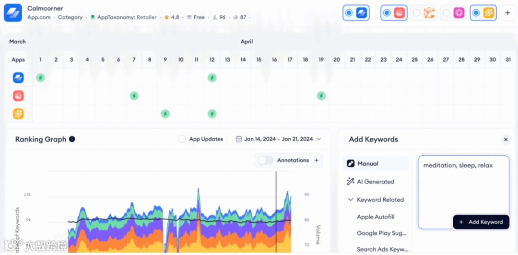
Task: Click the App.com link under Calmcorner
Action: tap(39, 17)
